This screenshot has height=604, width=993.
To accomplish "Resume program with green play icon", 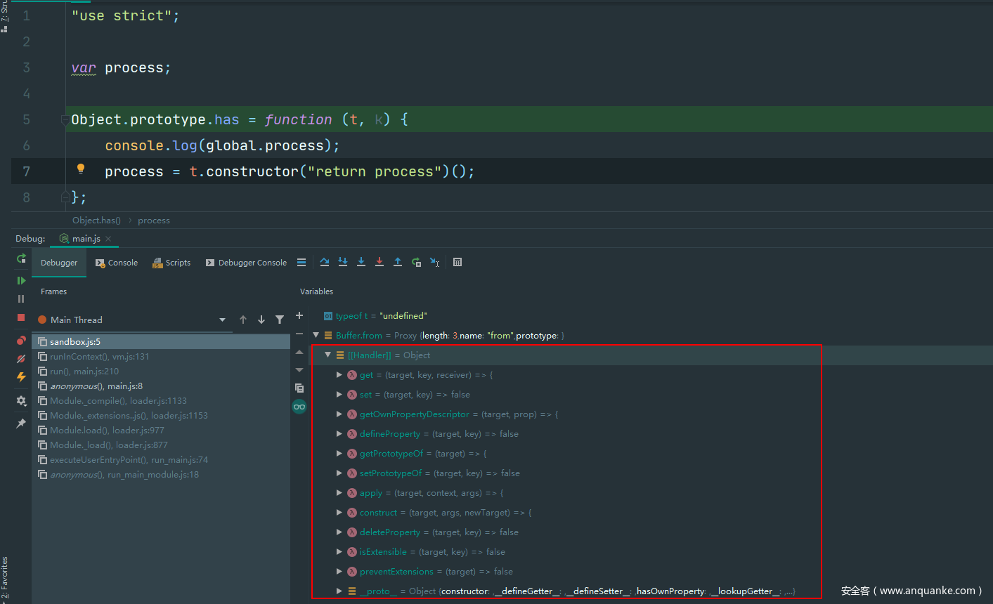I will [21, 280].
